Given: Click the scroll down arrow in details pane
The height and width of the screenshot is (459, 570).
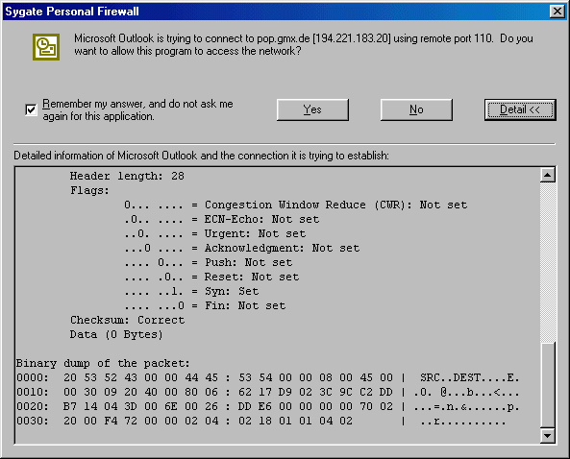Looking at the screenshot, I should (x=548, y=435).
